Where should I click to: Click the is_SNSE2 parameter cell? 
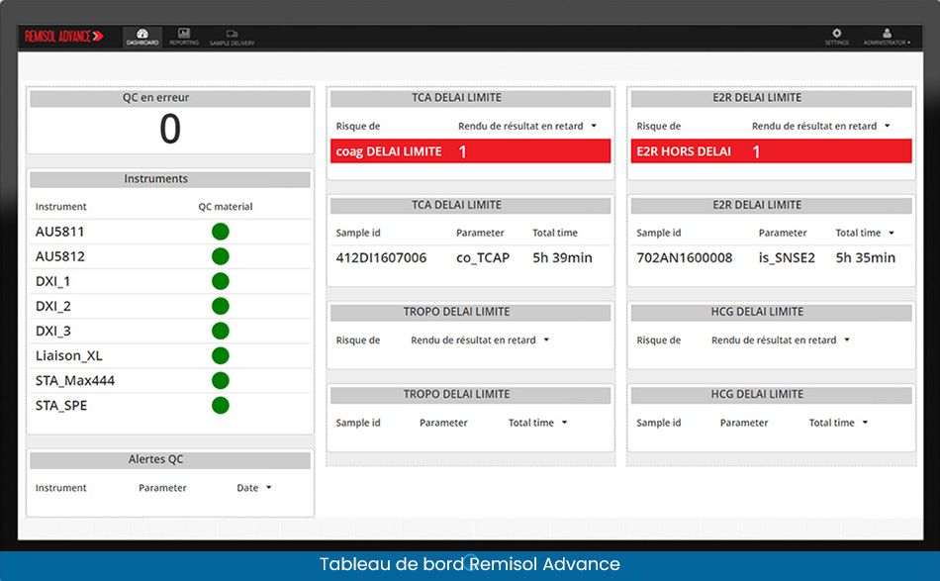tap(787, 257)
